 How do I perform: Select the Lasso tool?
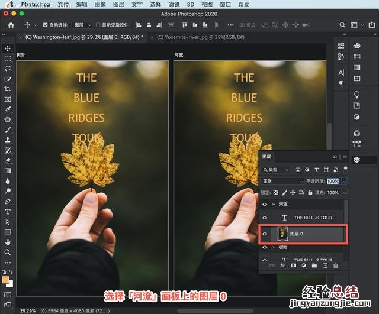[x=8, y=69]
